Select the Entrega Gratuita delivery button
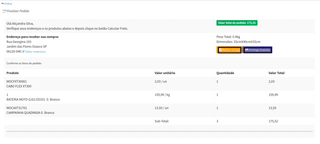The image size is (320, 144). pyautogui.click(x=257, y=50)
